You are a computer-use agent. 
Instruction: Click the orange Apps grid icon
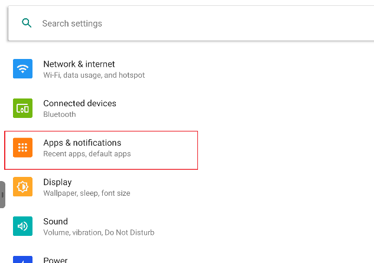[22, 148]
